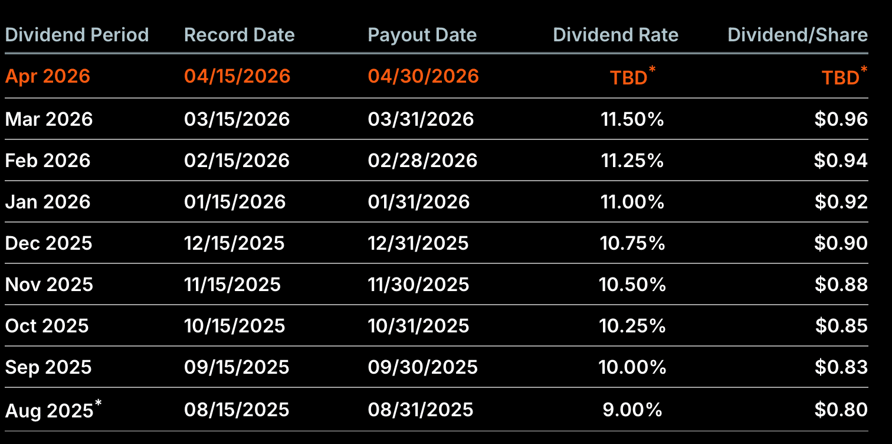Click the $0.94 dividend per share

click(x=841, y=161)
